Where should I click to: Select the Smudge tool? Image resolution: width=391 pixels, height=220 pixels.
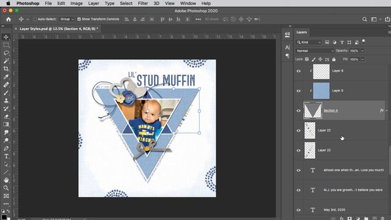point(6,133)
